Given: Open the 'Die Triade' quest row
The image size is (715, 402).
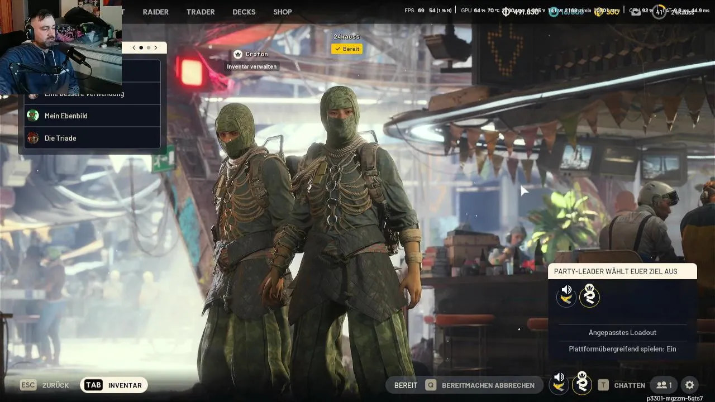Looking at the screenshot, I should 93,138.
